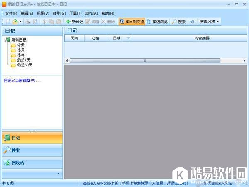Click the horizontal scrollbar left arrow
The width and height of the screenshot is (249, 187).
point(67,61)
